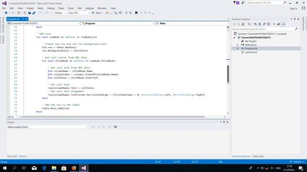Select the Solution 'ConvertXmlToPdf.VS2015' node
307x172 pixels.
pyautogui.click(x=262, y=34)
